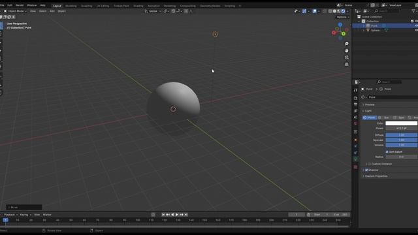Click the Diffuse value slider
Screen dimensions: 418x235
(402, 135)
